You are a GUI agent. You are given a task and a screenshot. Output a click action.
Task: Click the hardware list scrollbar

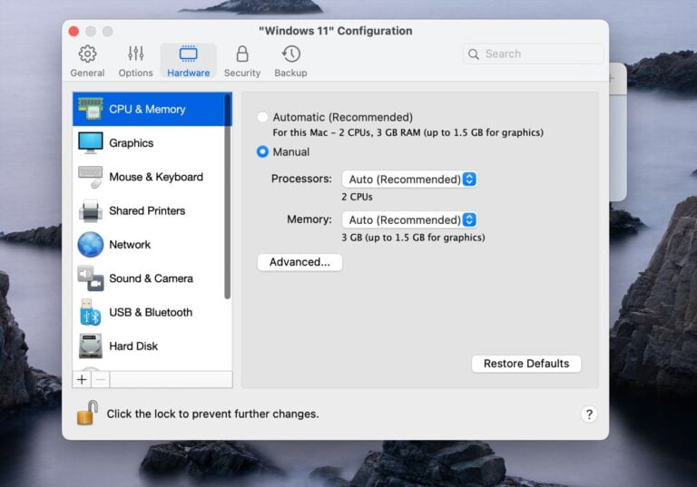[x=228, y=196]
